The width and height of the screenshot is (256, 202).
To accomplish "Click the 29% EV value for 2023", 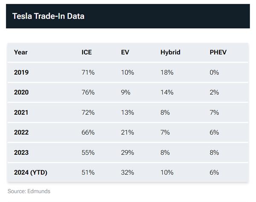I will tap(128, 152).
